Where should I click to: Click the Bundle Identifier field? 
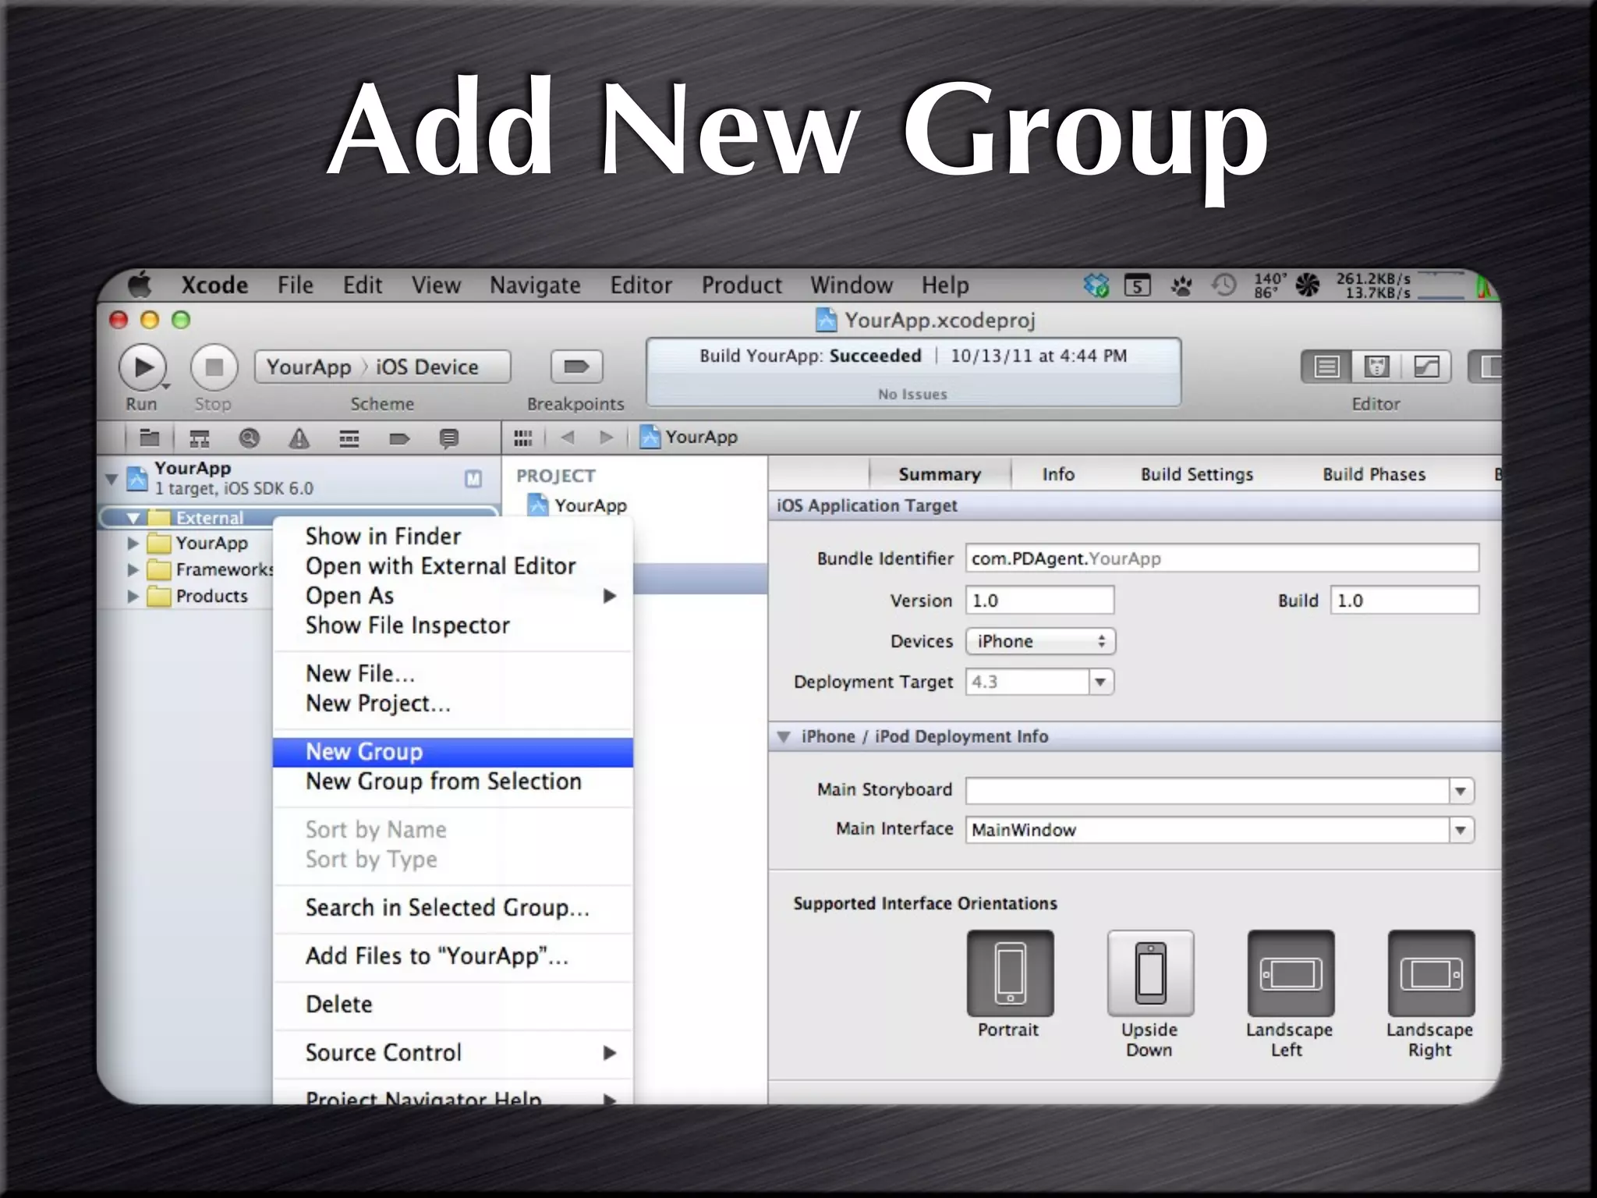point(1222,558)
